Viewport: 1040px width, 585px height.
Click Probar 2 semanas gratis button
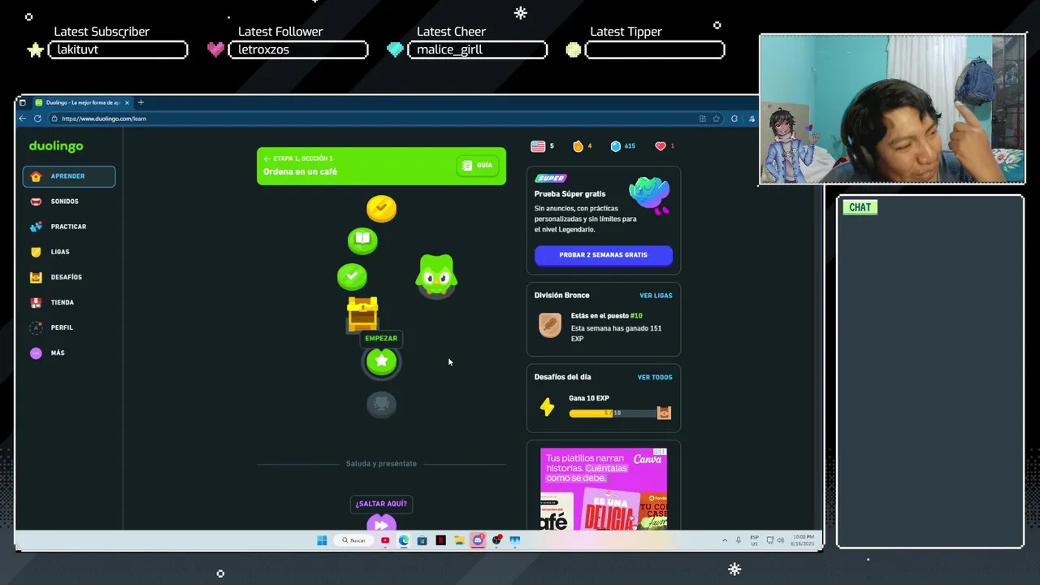click(604, 255)
